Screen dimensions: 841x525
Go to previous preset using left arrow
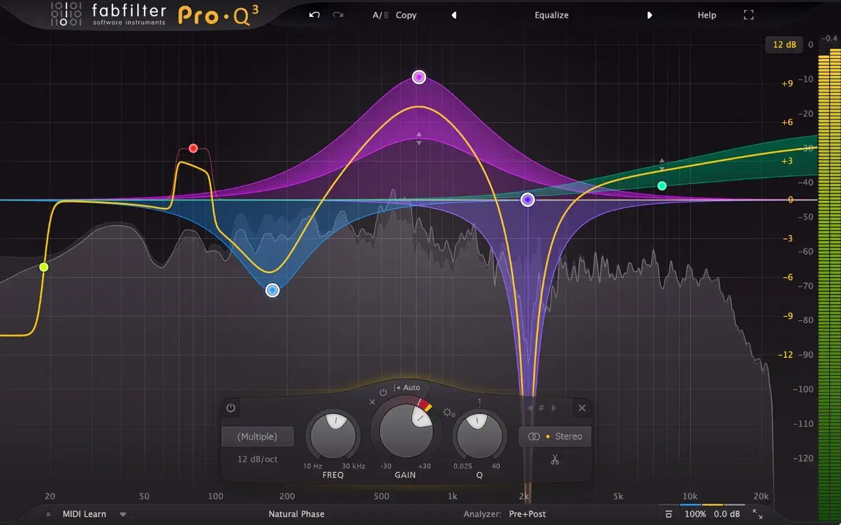click(x=454, y=15)
